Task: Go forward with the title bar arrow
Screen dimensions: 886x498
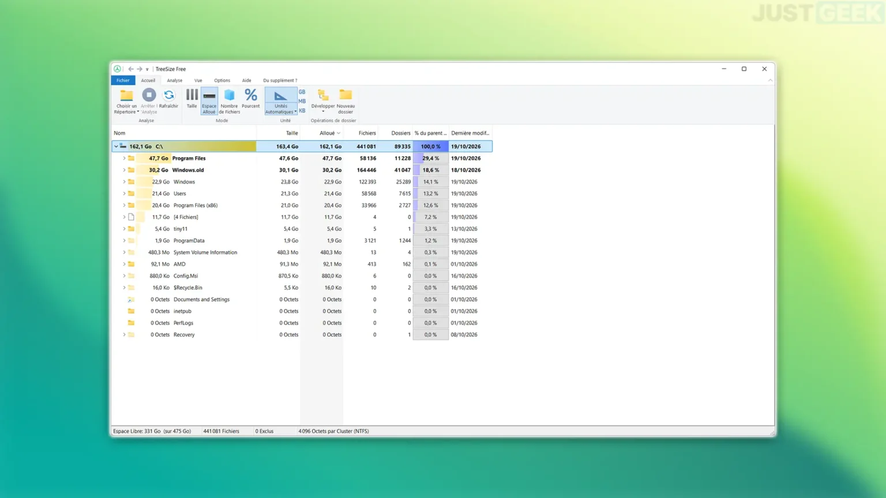Action: (140, 69)
